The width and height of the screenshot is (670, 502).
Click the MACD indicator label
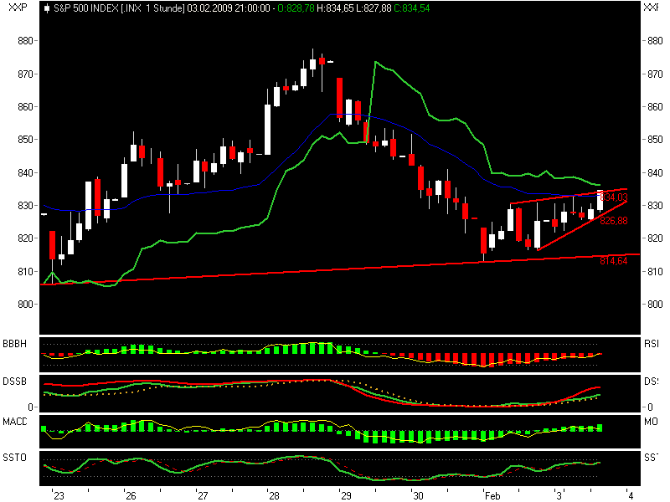click(x=15, y=421)
